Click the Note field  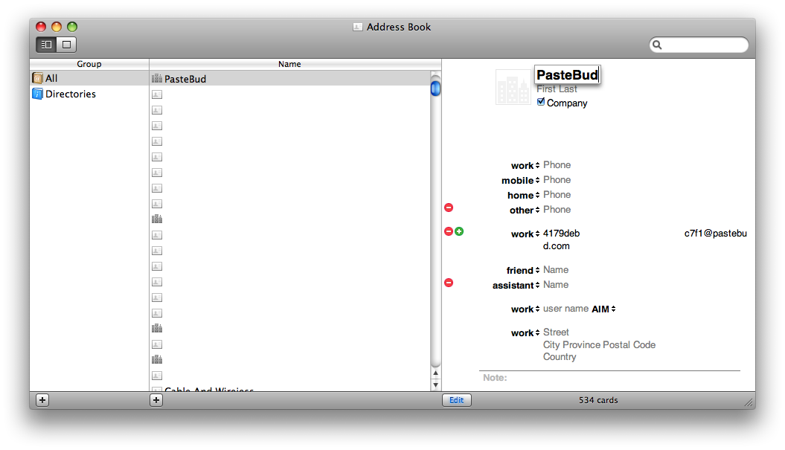click(610, 378)
